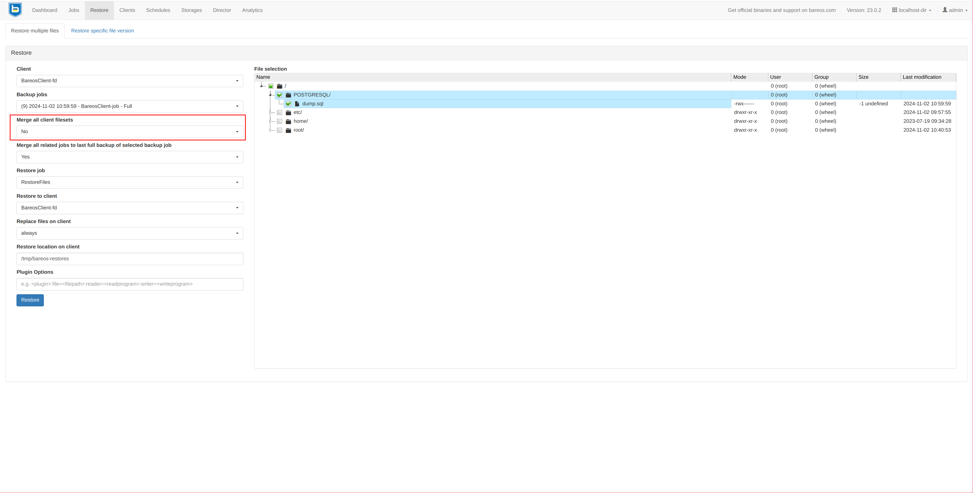The height and width of the screenshot is (493, 973).
Task: Click the root/ folder icon
Action: click(288, 130)
